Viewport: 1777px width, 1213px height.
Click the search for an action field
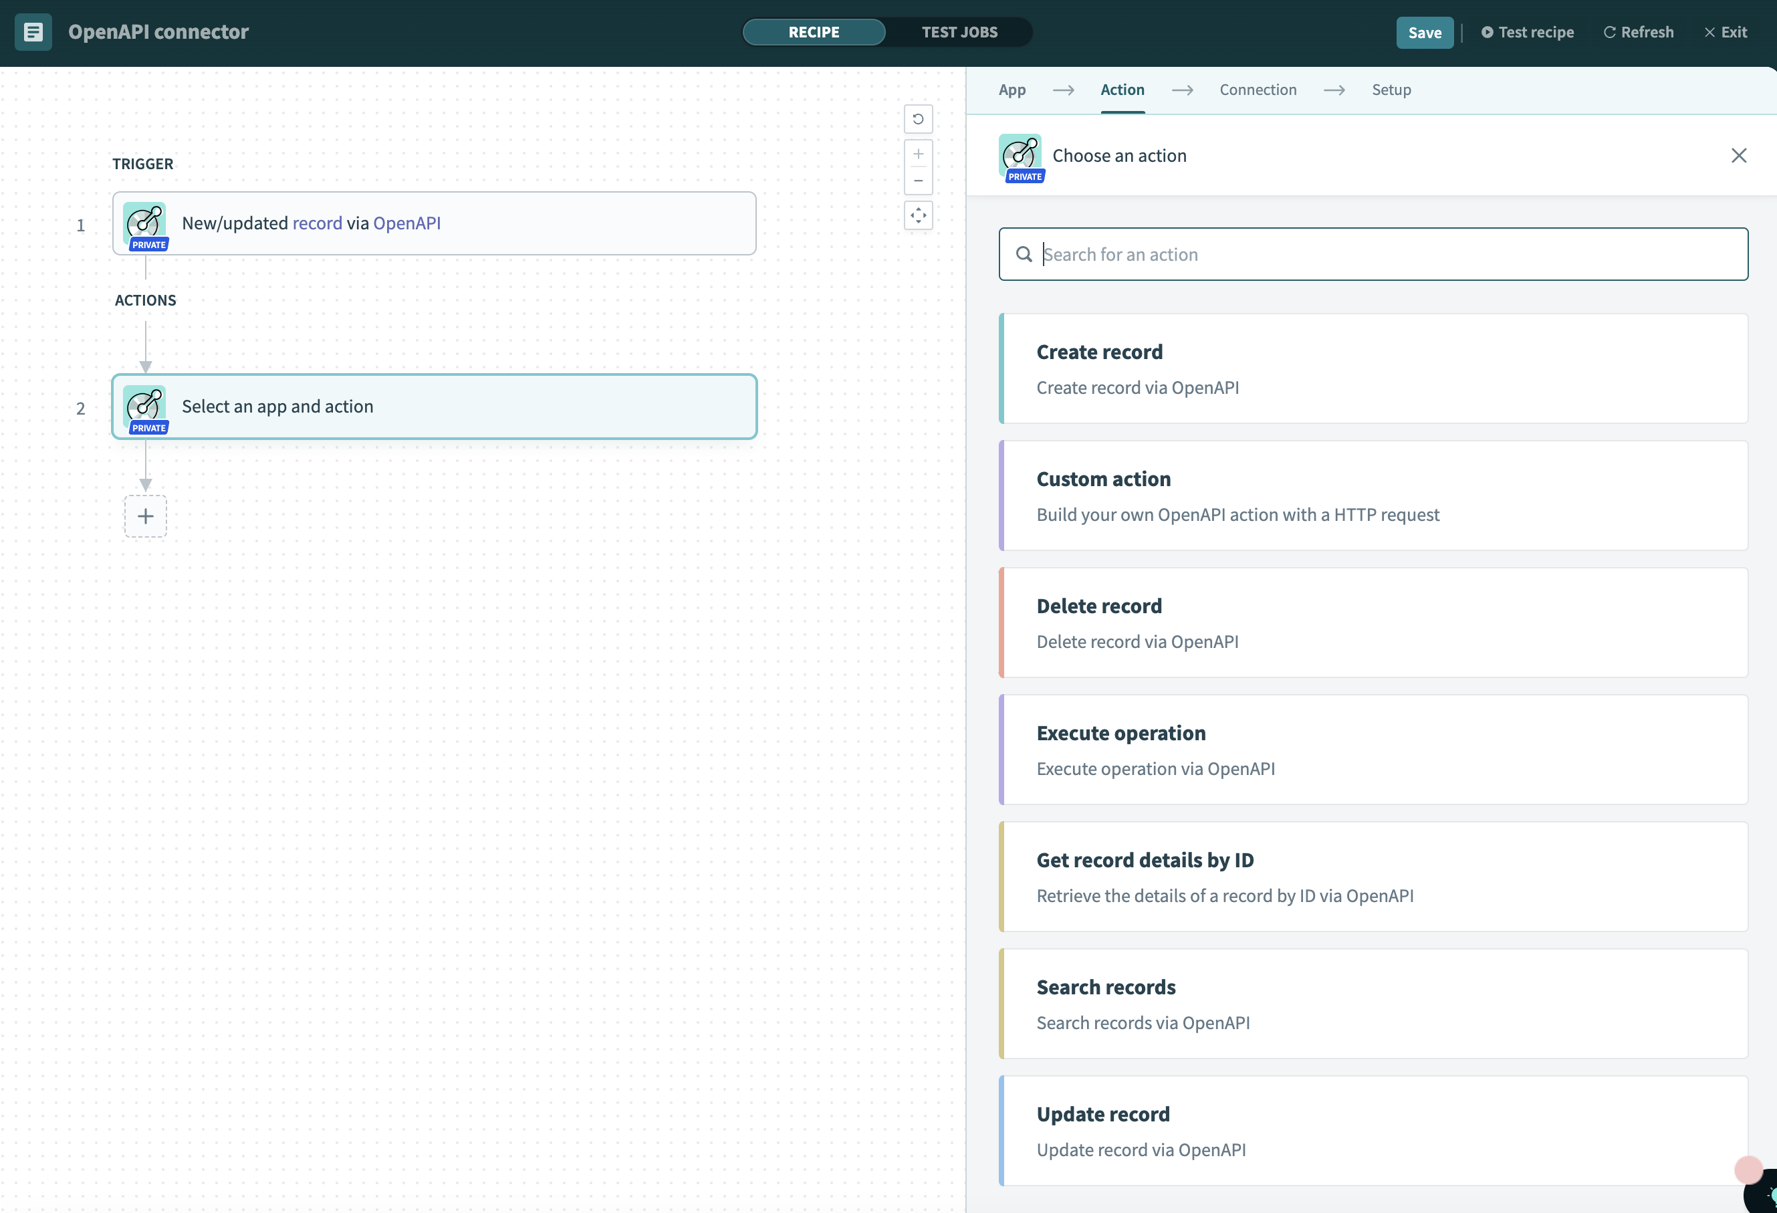point(1373,254)
